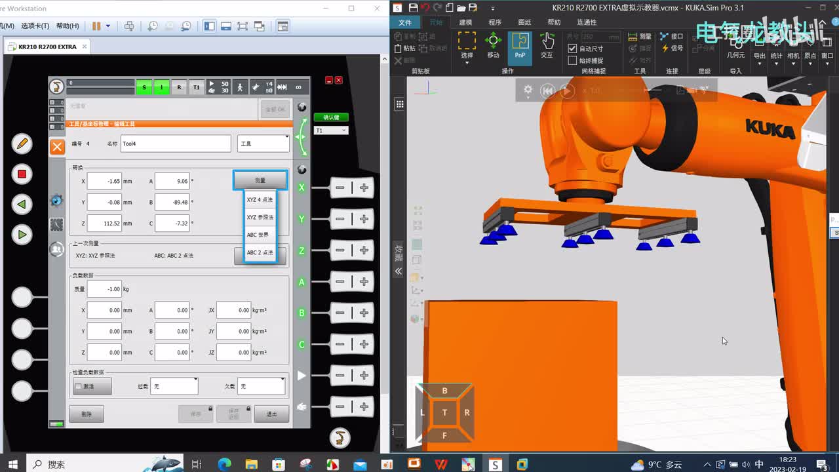
Task: Select ABC 2 点法 from the measure menu
Action: point(260,253)
